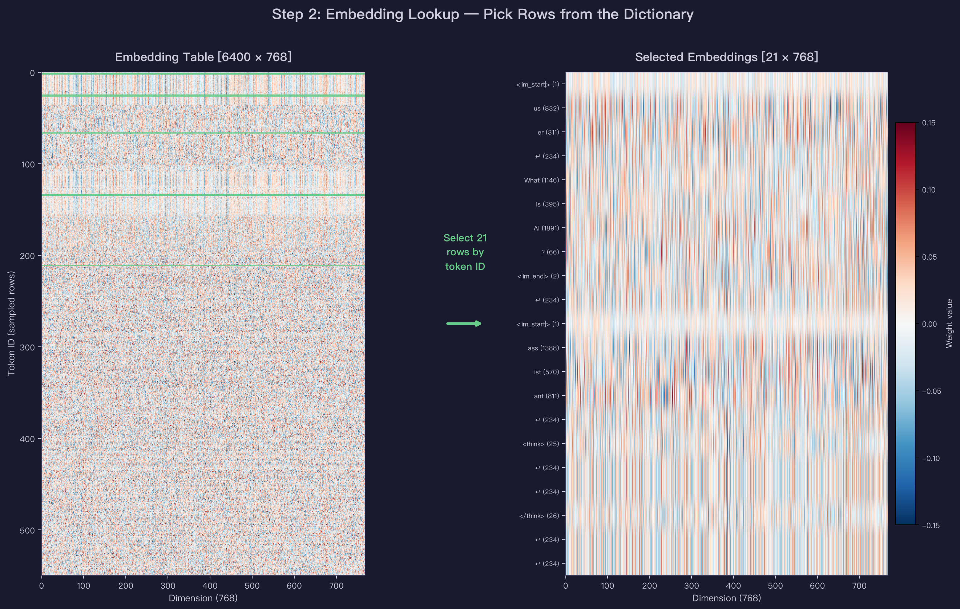
Task: Click the 'Select 21 rows by token ID' caption
Action: 465,252
